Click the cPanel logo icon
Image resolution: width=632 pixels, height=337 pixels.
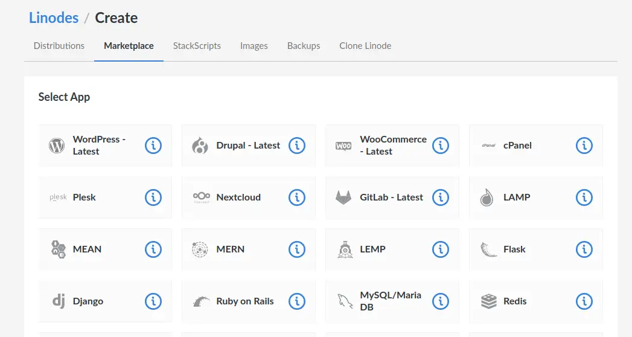[489, 146]
